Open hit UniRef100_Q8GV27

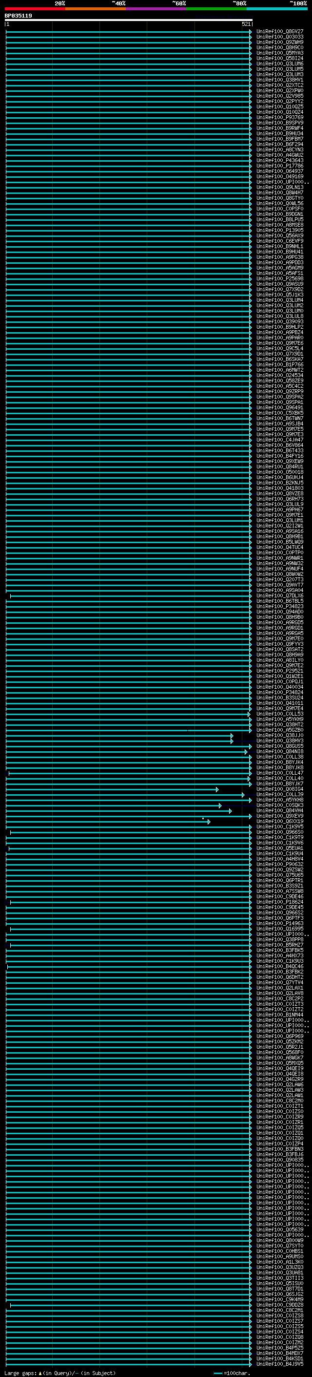coord(279,32)
